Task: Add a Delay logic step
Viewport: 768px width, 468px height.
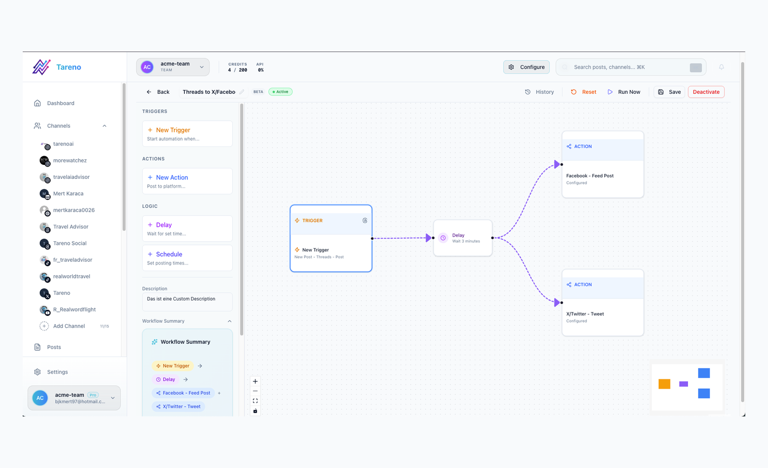Action: [187, 228]
